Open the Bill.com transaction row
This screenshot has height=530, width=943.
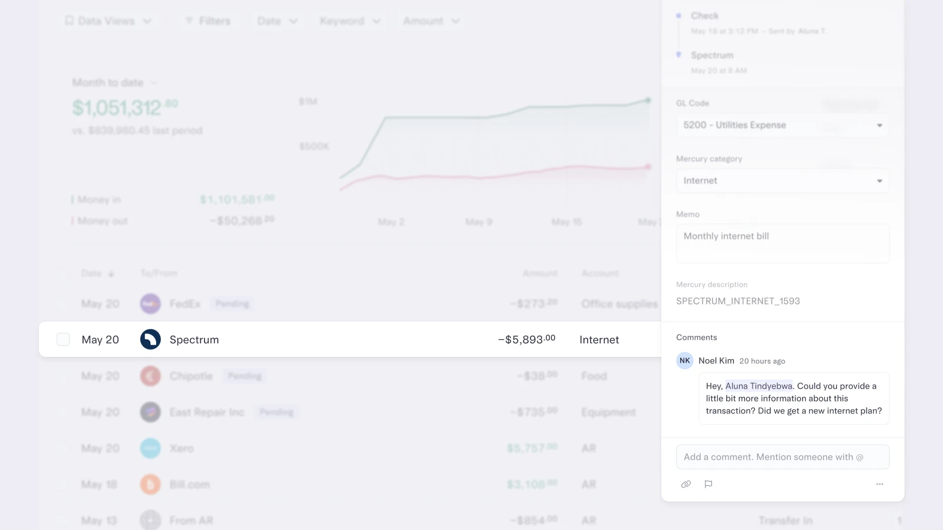click(350, 484)
